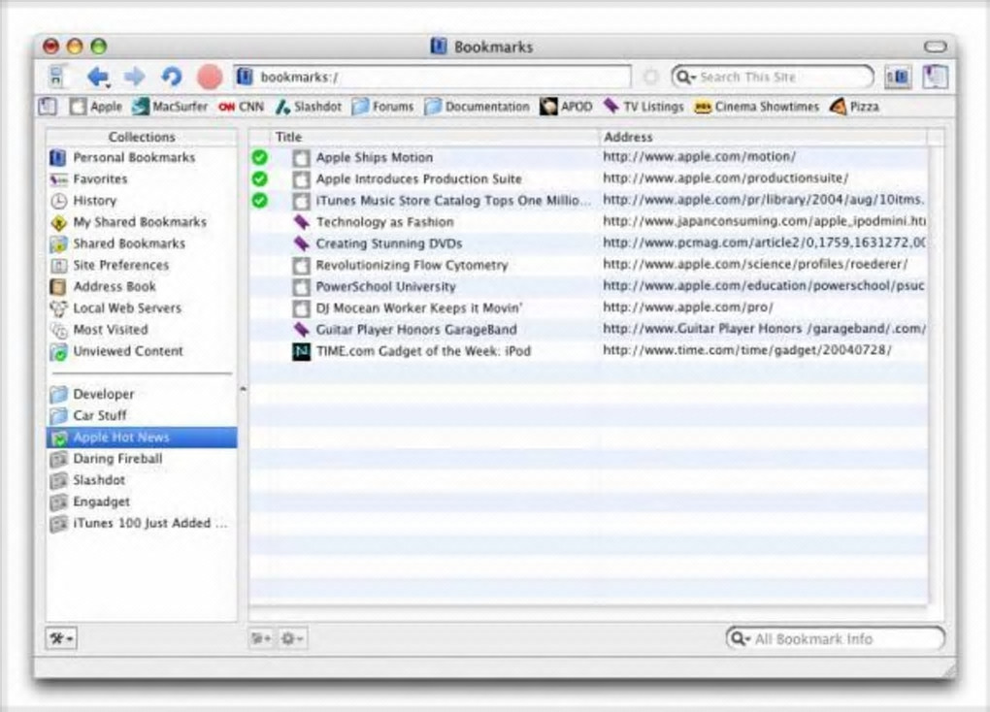The height and width of the screenshot is (712, 990).
Task: Open the gear action dropdown below the list
Action: click(292, 639)
